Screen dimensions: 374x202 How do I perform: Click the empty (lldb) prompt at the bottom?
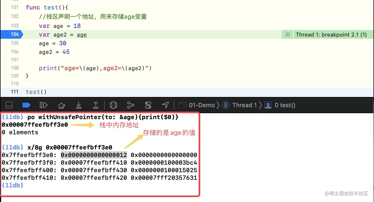point(12,185)
